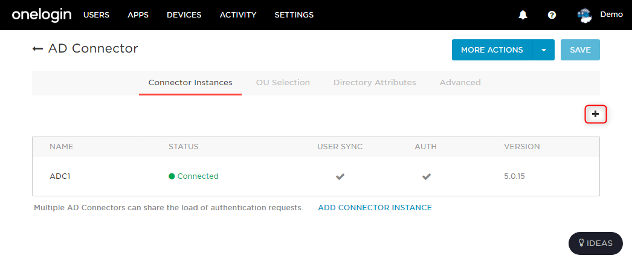Viewport: 632px width, 264px height.
Task: Expand the More Actions dropdown arrow
Action: click(x=544, y=50)
